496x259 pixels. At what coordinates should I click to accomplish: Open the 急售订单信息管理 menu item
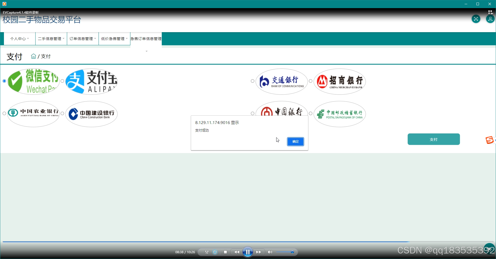[x=146, y=38]
